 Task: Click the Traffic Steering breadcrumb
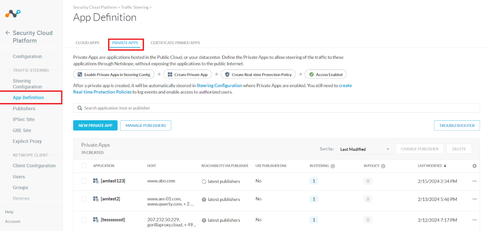point(134,7)
